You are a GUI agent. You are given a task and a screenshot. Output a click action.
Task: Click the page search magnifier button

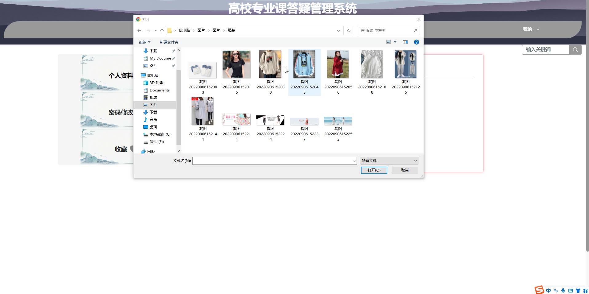coord(575,50)
